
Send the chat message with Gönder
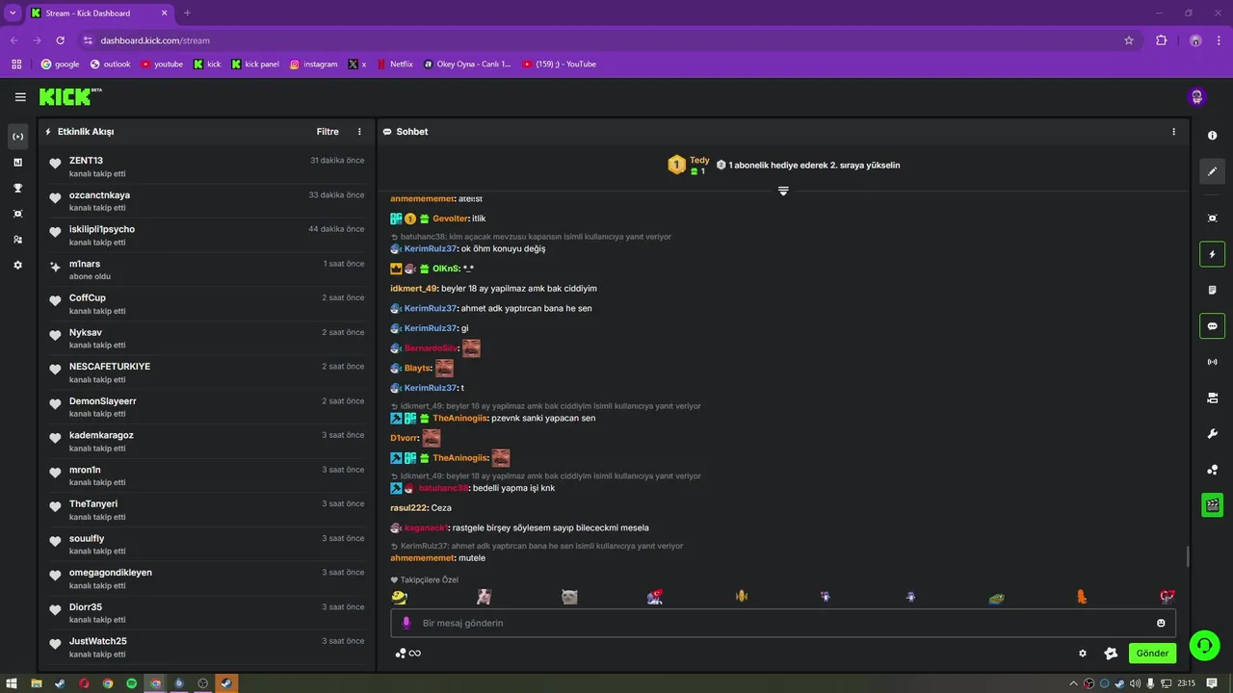(x=1152, y=654)
